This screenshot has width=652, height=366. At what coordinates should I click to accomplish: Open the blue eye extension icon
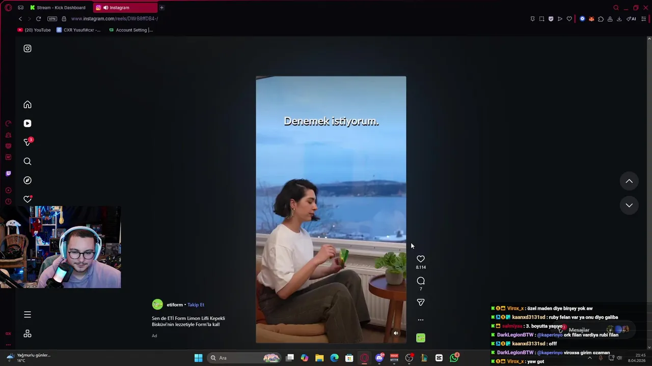click(582, 19)
